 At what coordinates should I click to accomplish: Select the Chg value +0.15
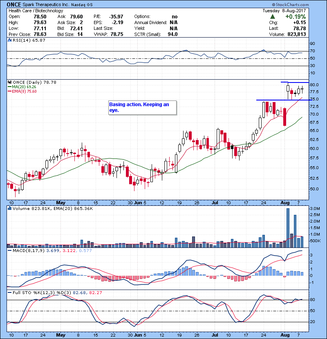[300, 22]
